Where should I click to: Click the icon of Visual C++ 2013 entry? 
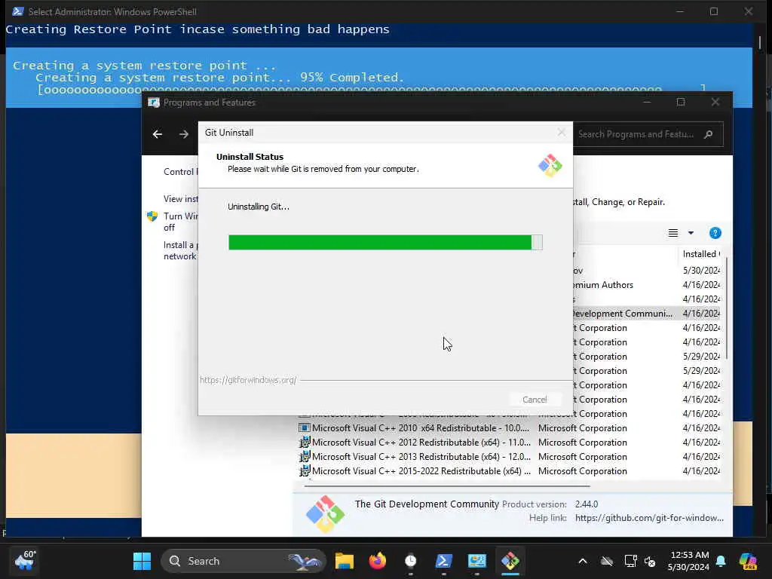[305, 457]
